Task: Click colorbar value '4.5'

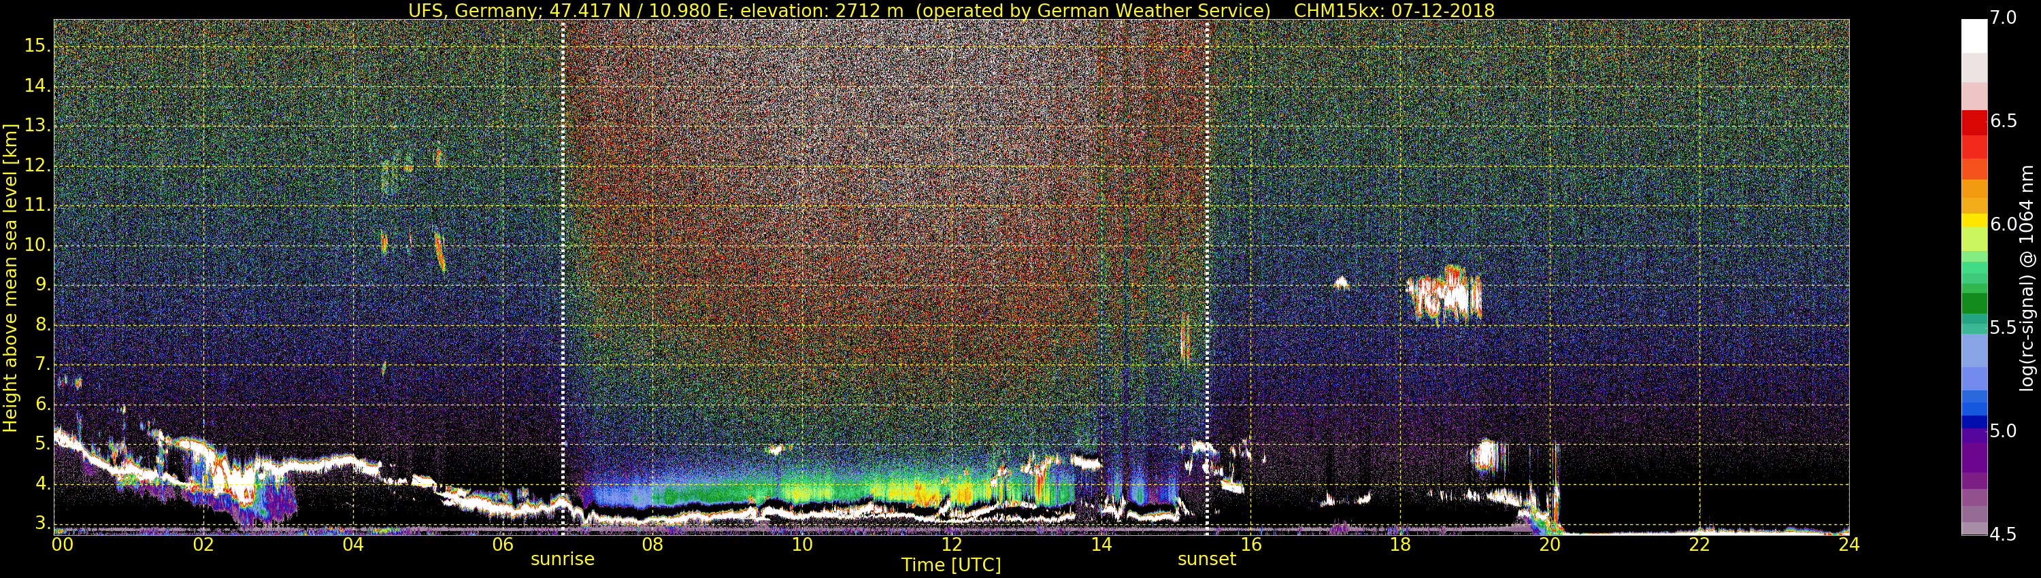Action: coord(2004,534)
